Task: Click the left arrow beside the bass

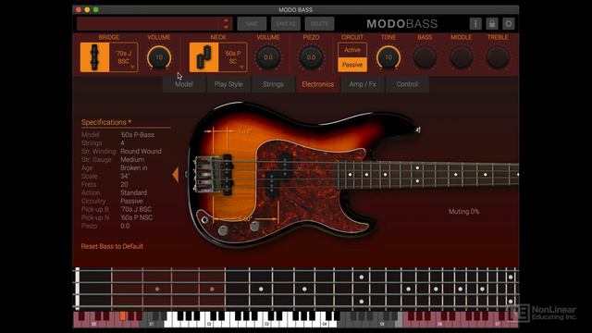Action: (x=175, y=175)
